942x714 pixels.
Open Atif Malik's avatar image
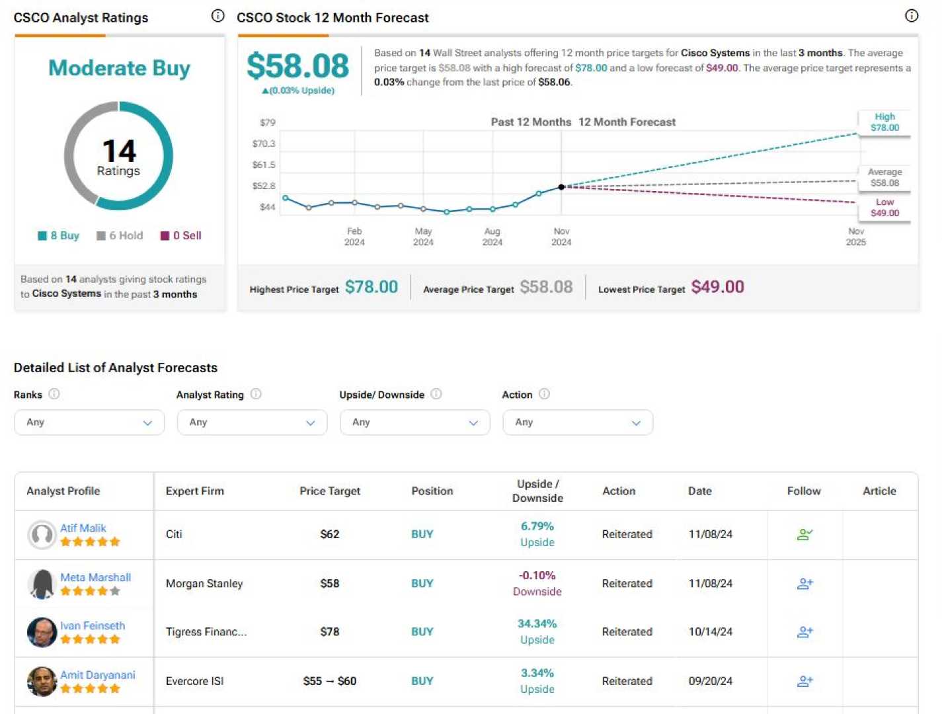[42, 535]
